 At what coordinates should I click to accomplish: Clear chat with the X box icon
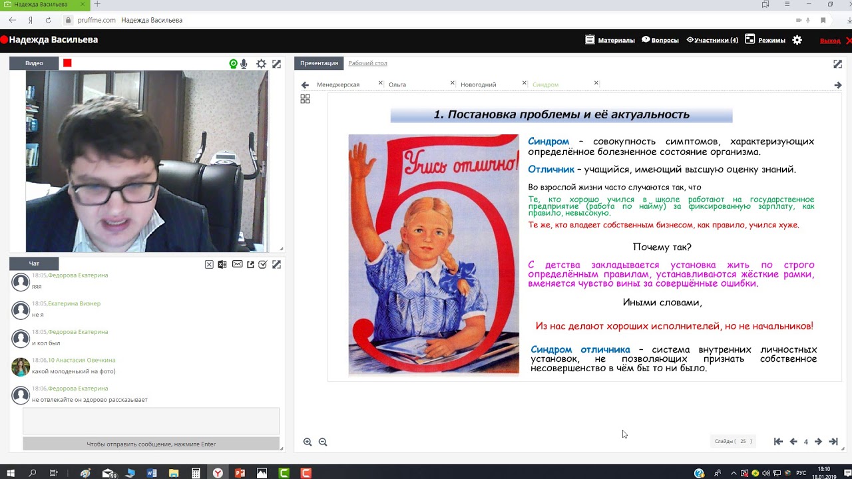click(x=209, y=265)
